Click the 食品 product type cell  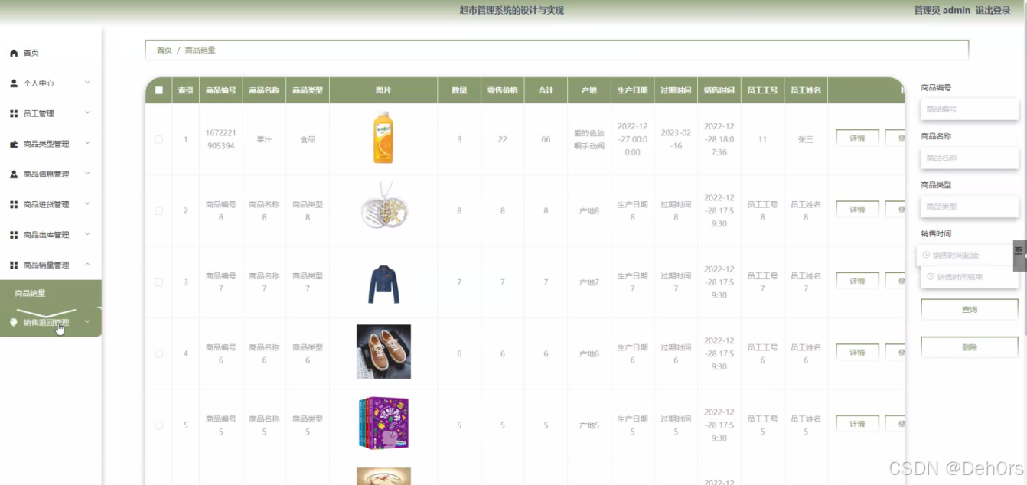point(308,139)
